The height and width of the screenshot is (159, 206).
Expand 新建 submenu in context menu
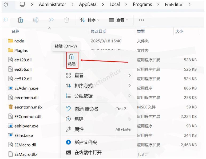pos(98,119)
